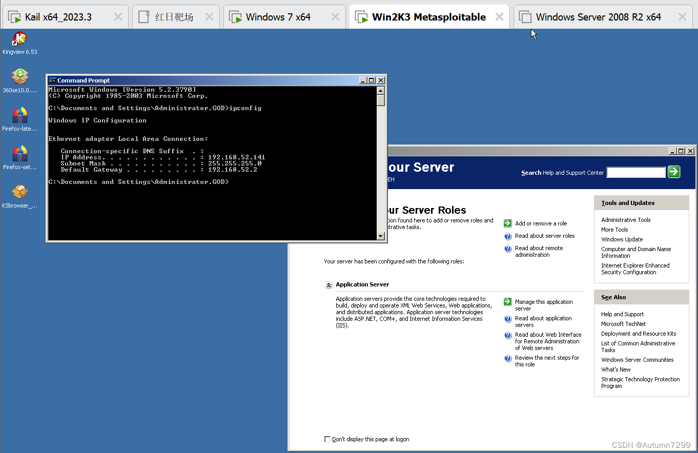Image resolution: width=698 pixels, height=453 pixels.
Task: Open Review the next steps for this role
Action: (547, 361)
